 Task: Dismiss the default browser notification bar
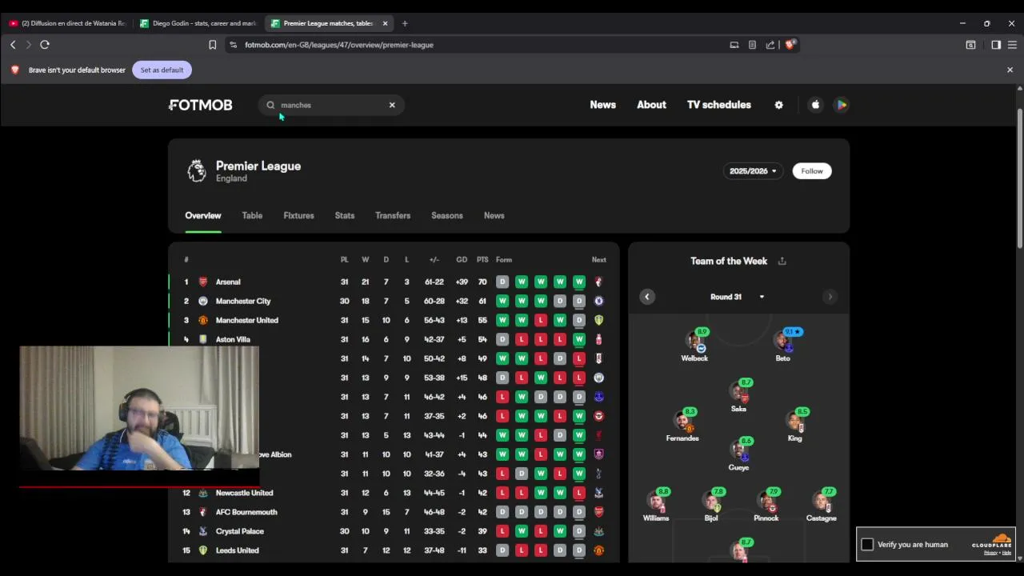(1010, 70)
